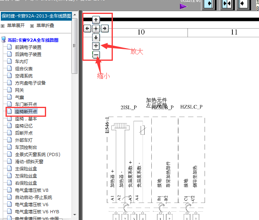
Task: Open 电气盒增压板 V6 HYB entry
Action: coord(37,212)
